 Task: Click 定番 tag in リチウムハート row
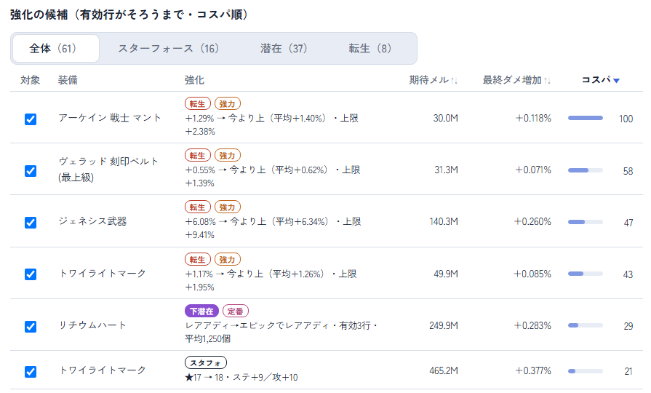tap(236, 311)
